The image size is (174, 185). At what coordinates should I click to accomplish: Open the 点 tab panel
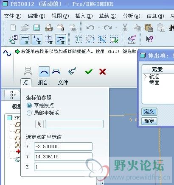pyautogui.click(x=26, y=83)
